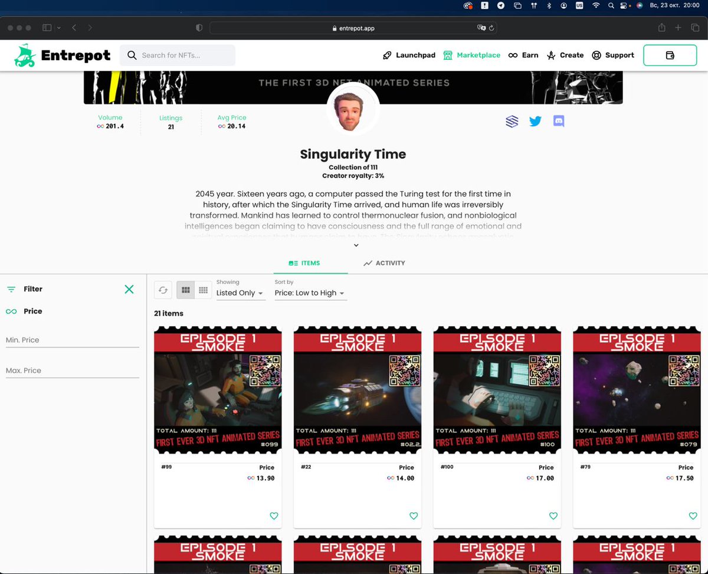
Task: Close the Filter panel with X
Action: (129, 289)
